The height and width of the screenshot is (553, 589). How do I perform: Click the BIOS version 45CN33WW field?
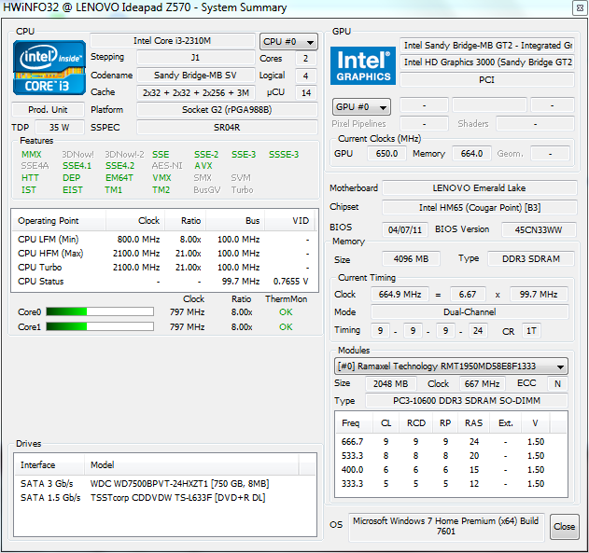[539, 229]
